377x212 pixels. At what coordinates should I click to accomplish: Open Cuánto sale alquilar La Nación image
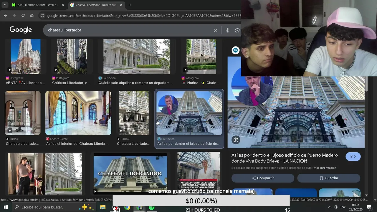click(137, 57)
